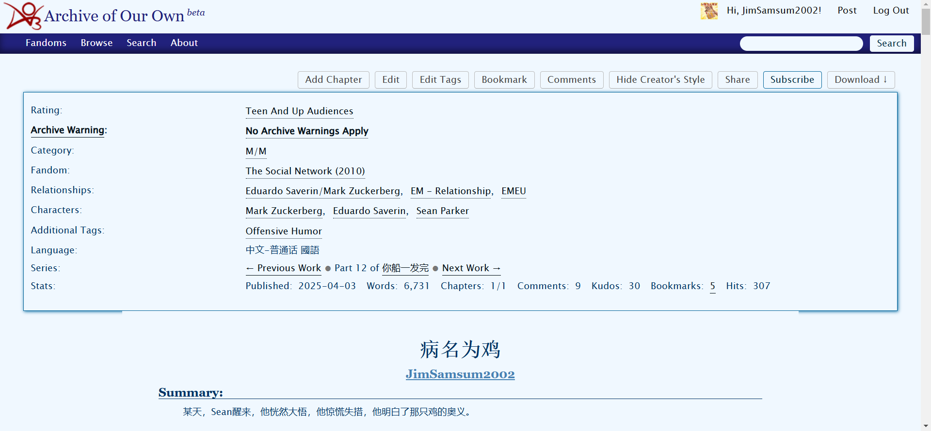Click the work title 病名为鸡
The width and height of the screenshot is (931, 431).
(460, 349)
